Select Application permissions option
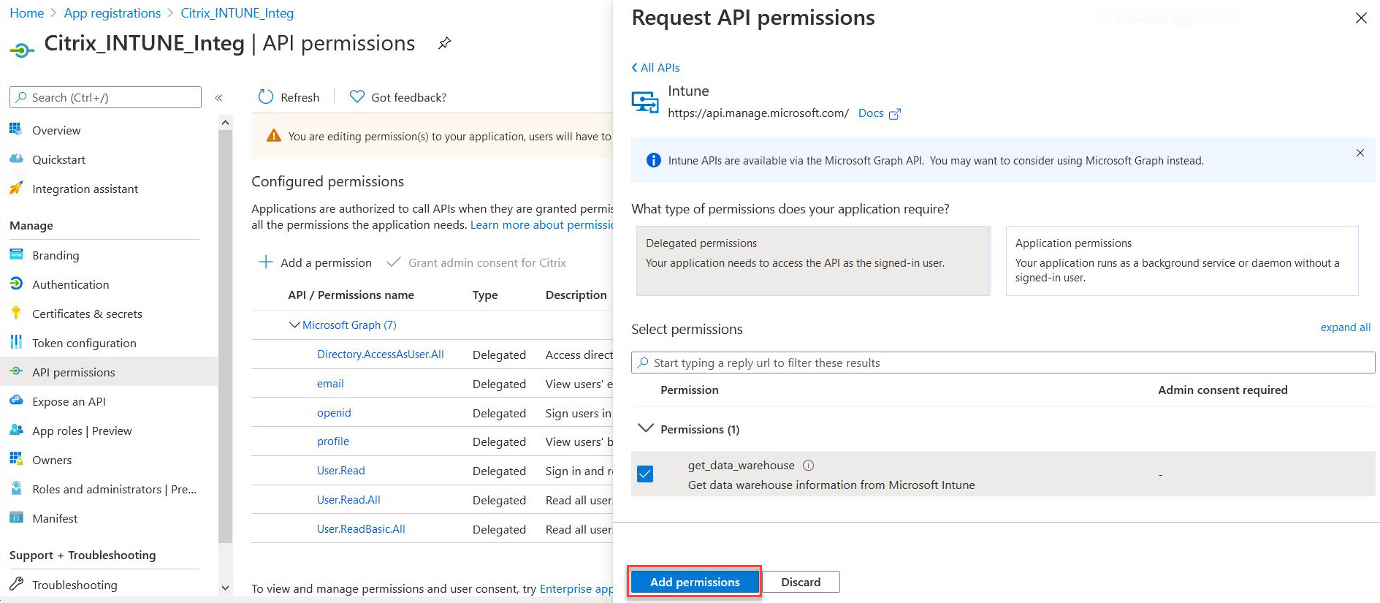This screenshot has width=1380, height=603. pyautogui.click(x=1181, y=261)
